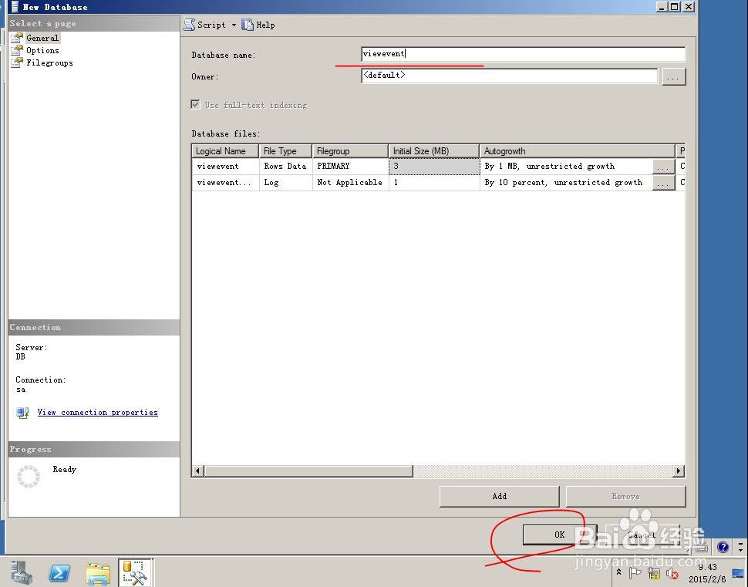This screenshot has width=748, height=587.
Task: Toggle Use full-text indexing checkbox
Action: [x=195, y=104]
